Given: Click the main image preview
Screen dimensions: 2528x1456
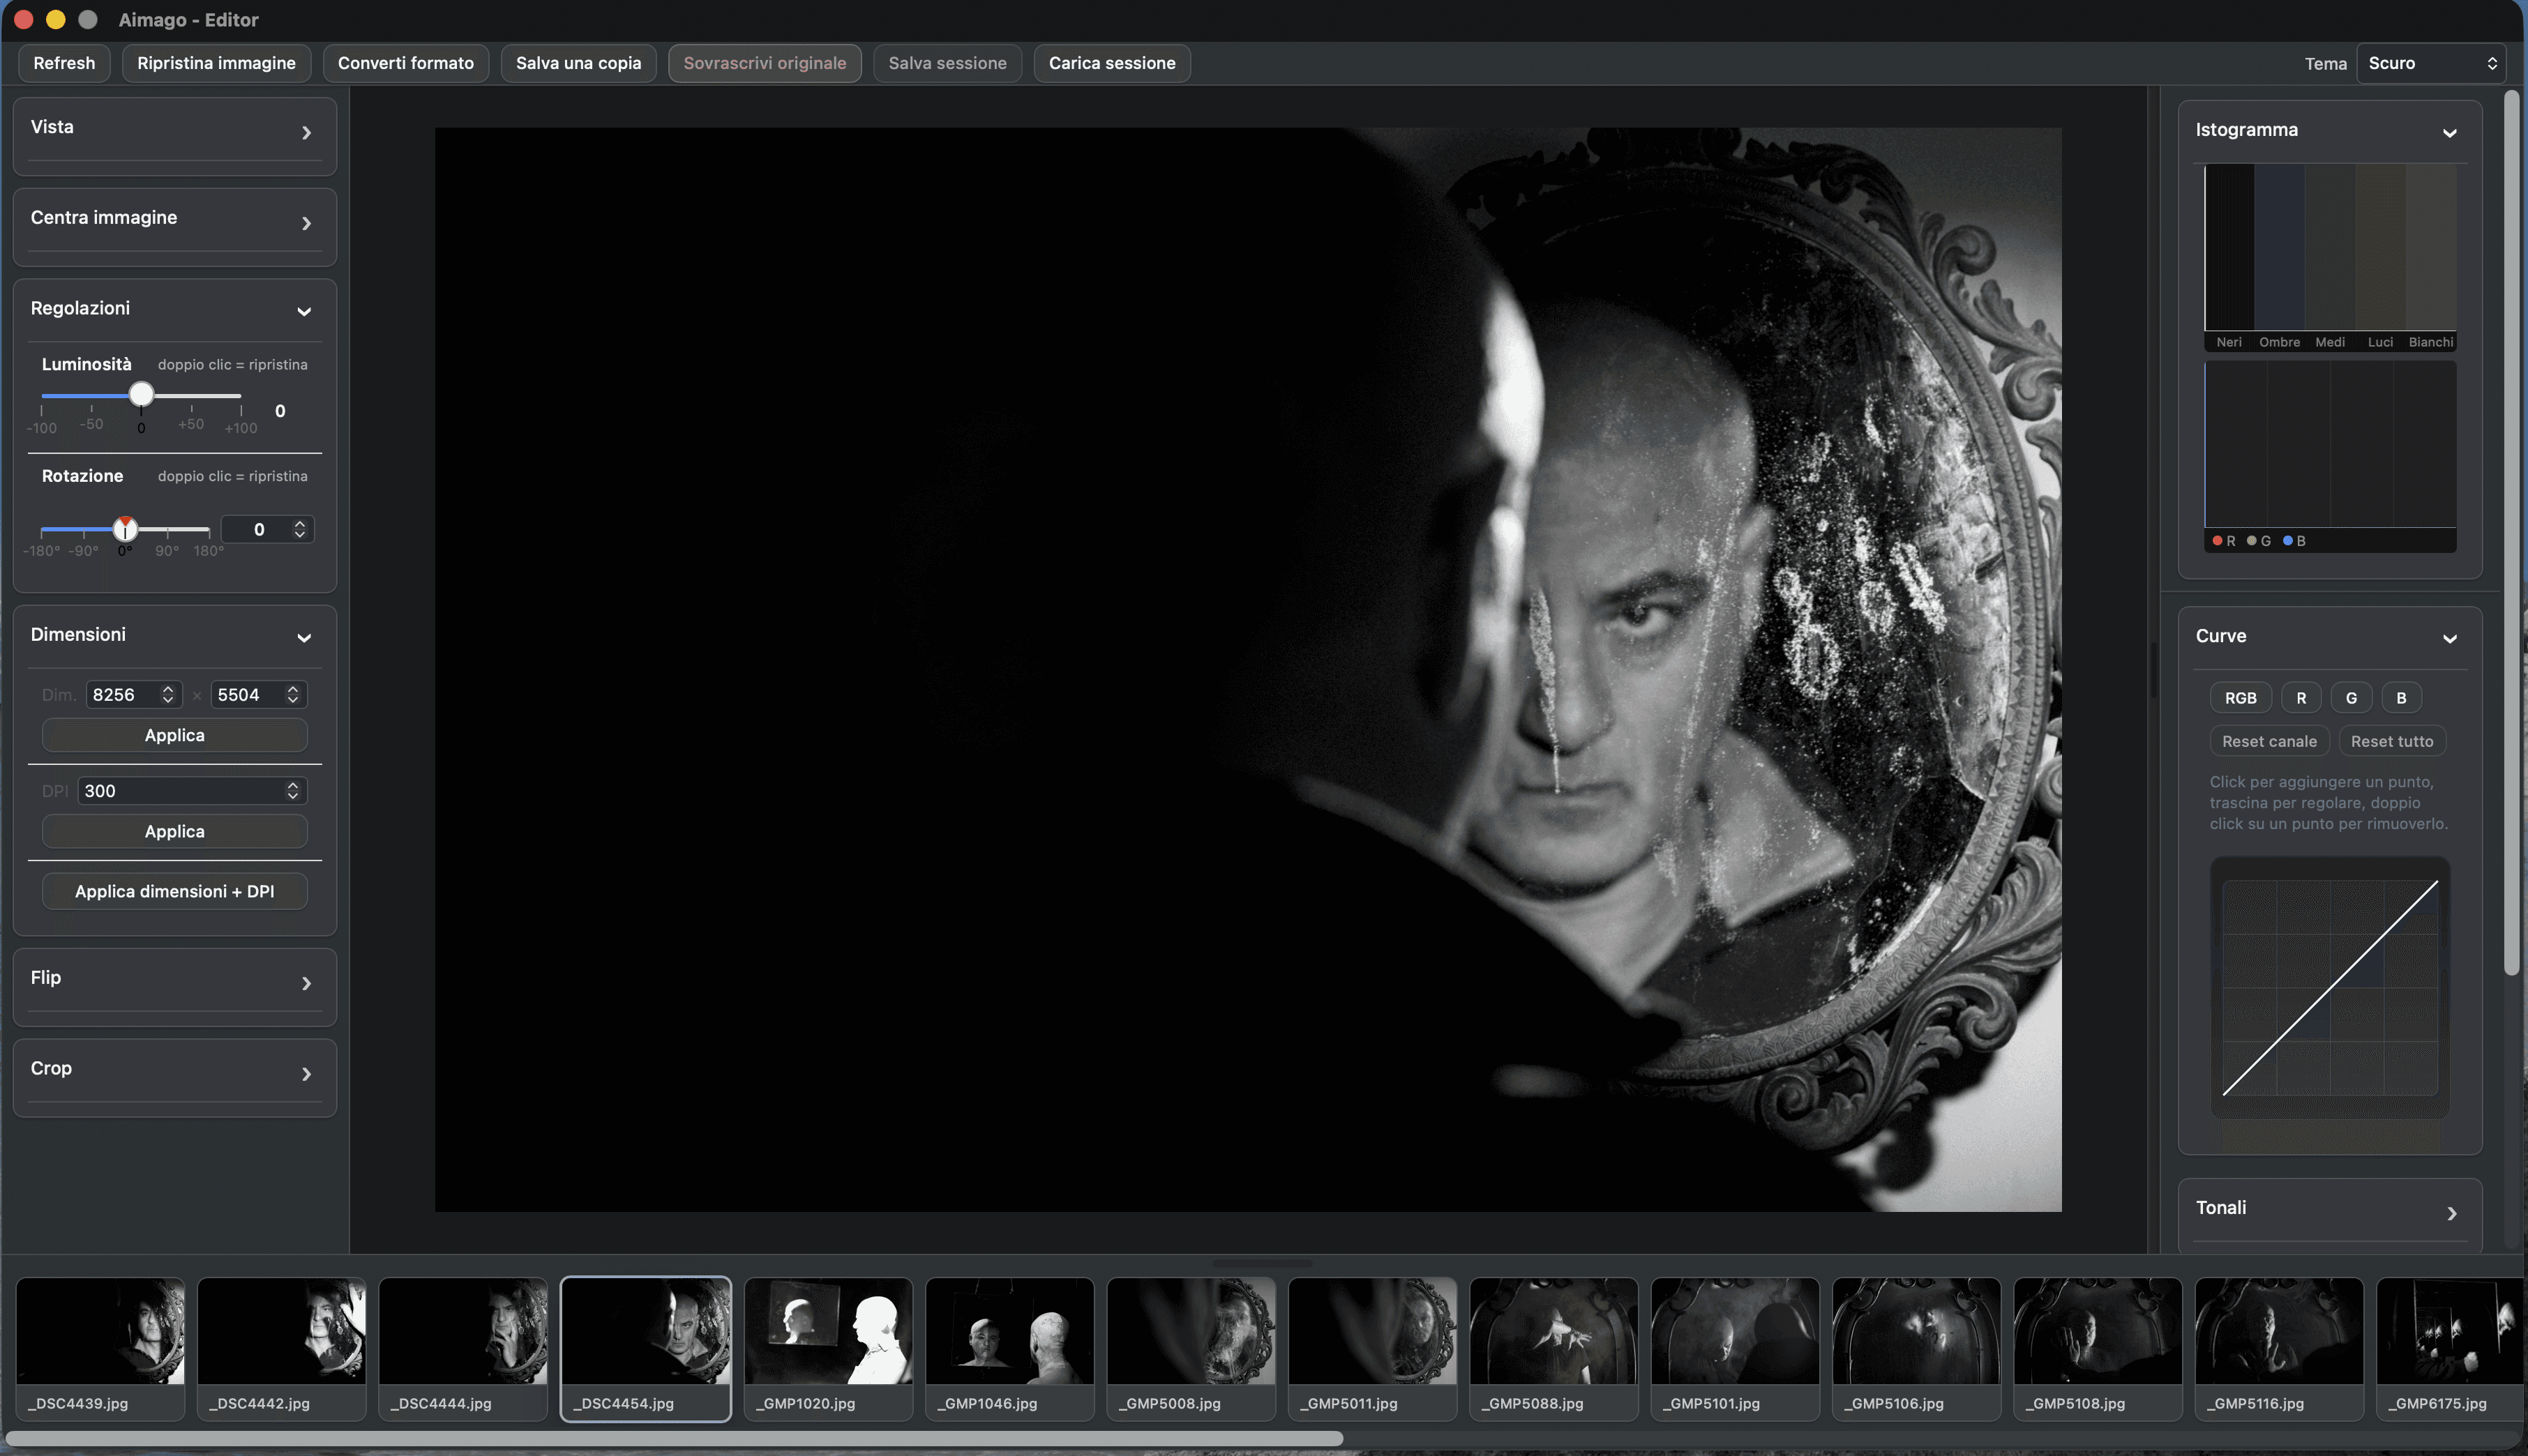Looking at the screenshot, I should (1247, 669).
